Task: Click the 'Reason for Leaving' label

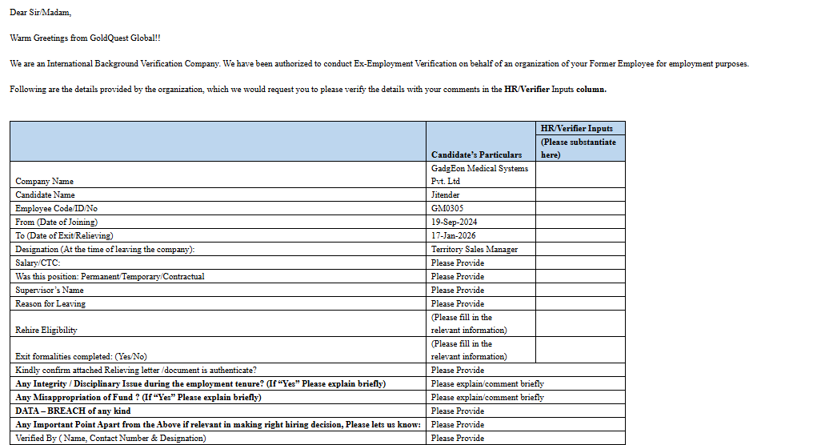Action: click(x=50, y=303)
